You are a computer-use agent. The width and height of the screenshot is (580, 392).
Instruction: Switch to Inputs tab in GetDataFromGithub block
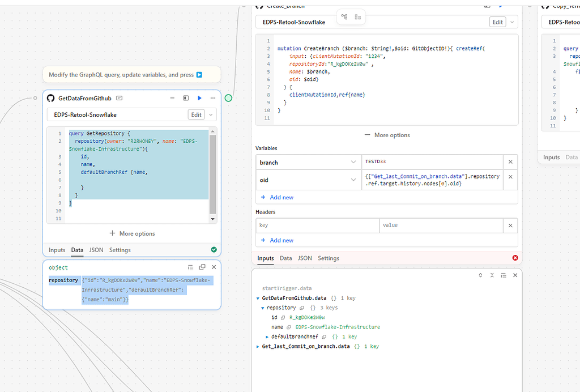click(57, 250)
